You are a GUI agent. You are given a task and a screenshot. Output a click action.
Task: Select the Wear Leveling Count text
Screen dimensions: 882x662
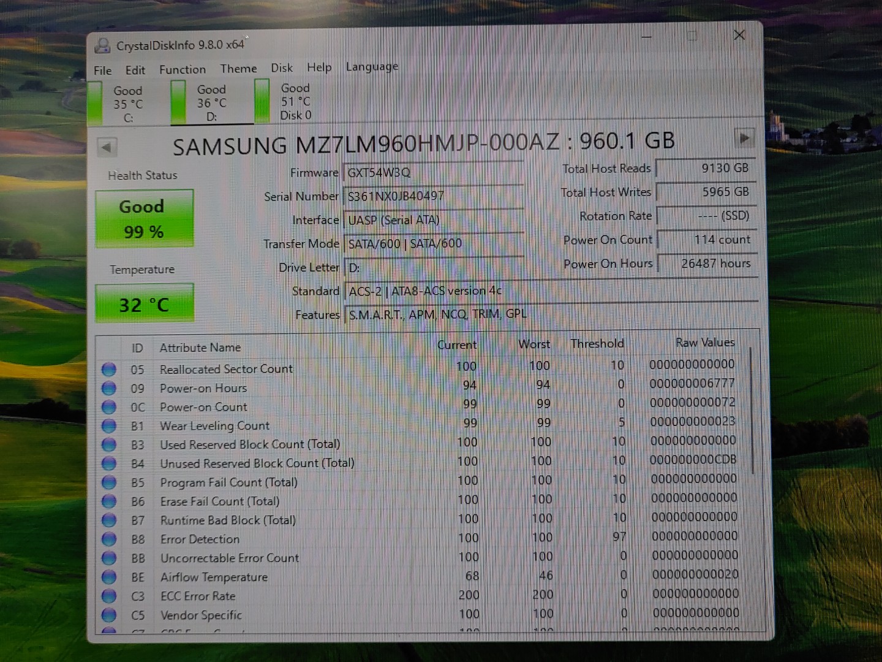tap(214, 426)
